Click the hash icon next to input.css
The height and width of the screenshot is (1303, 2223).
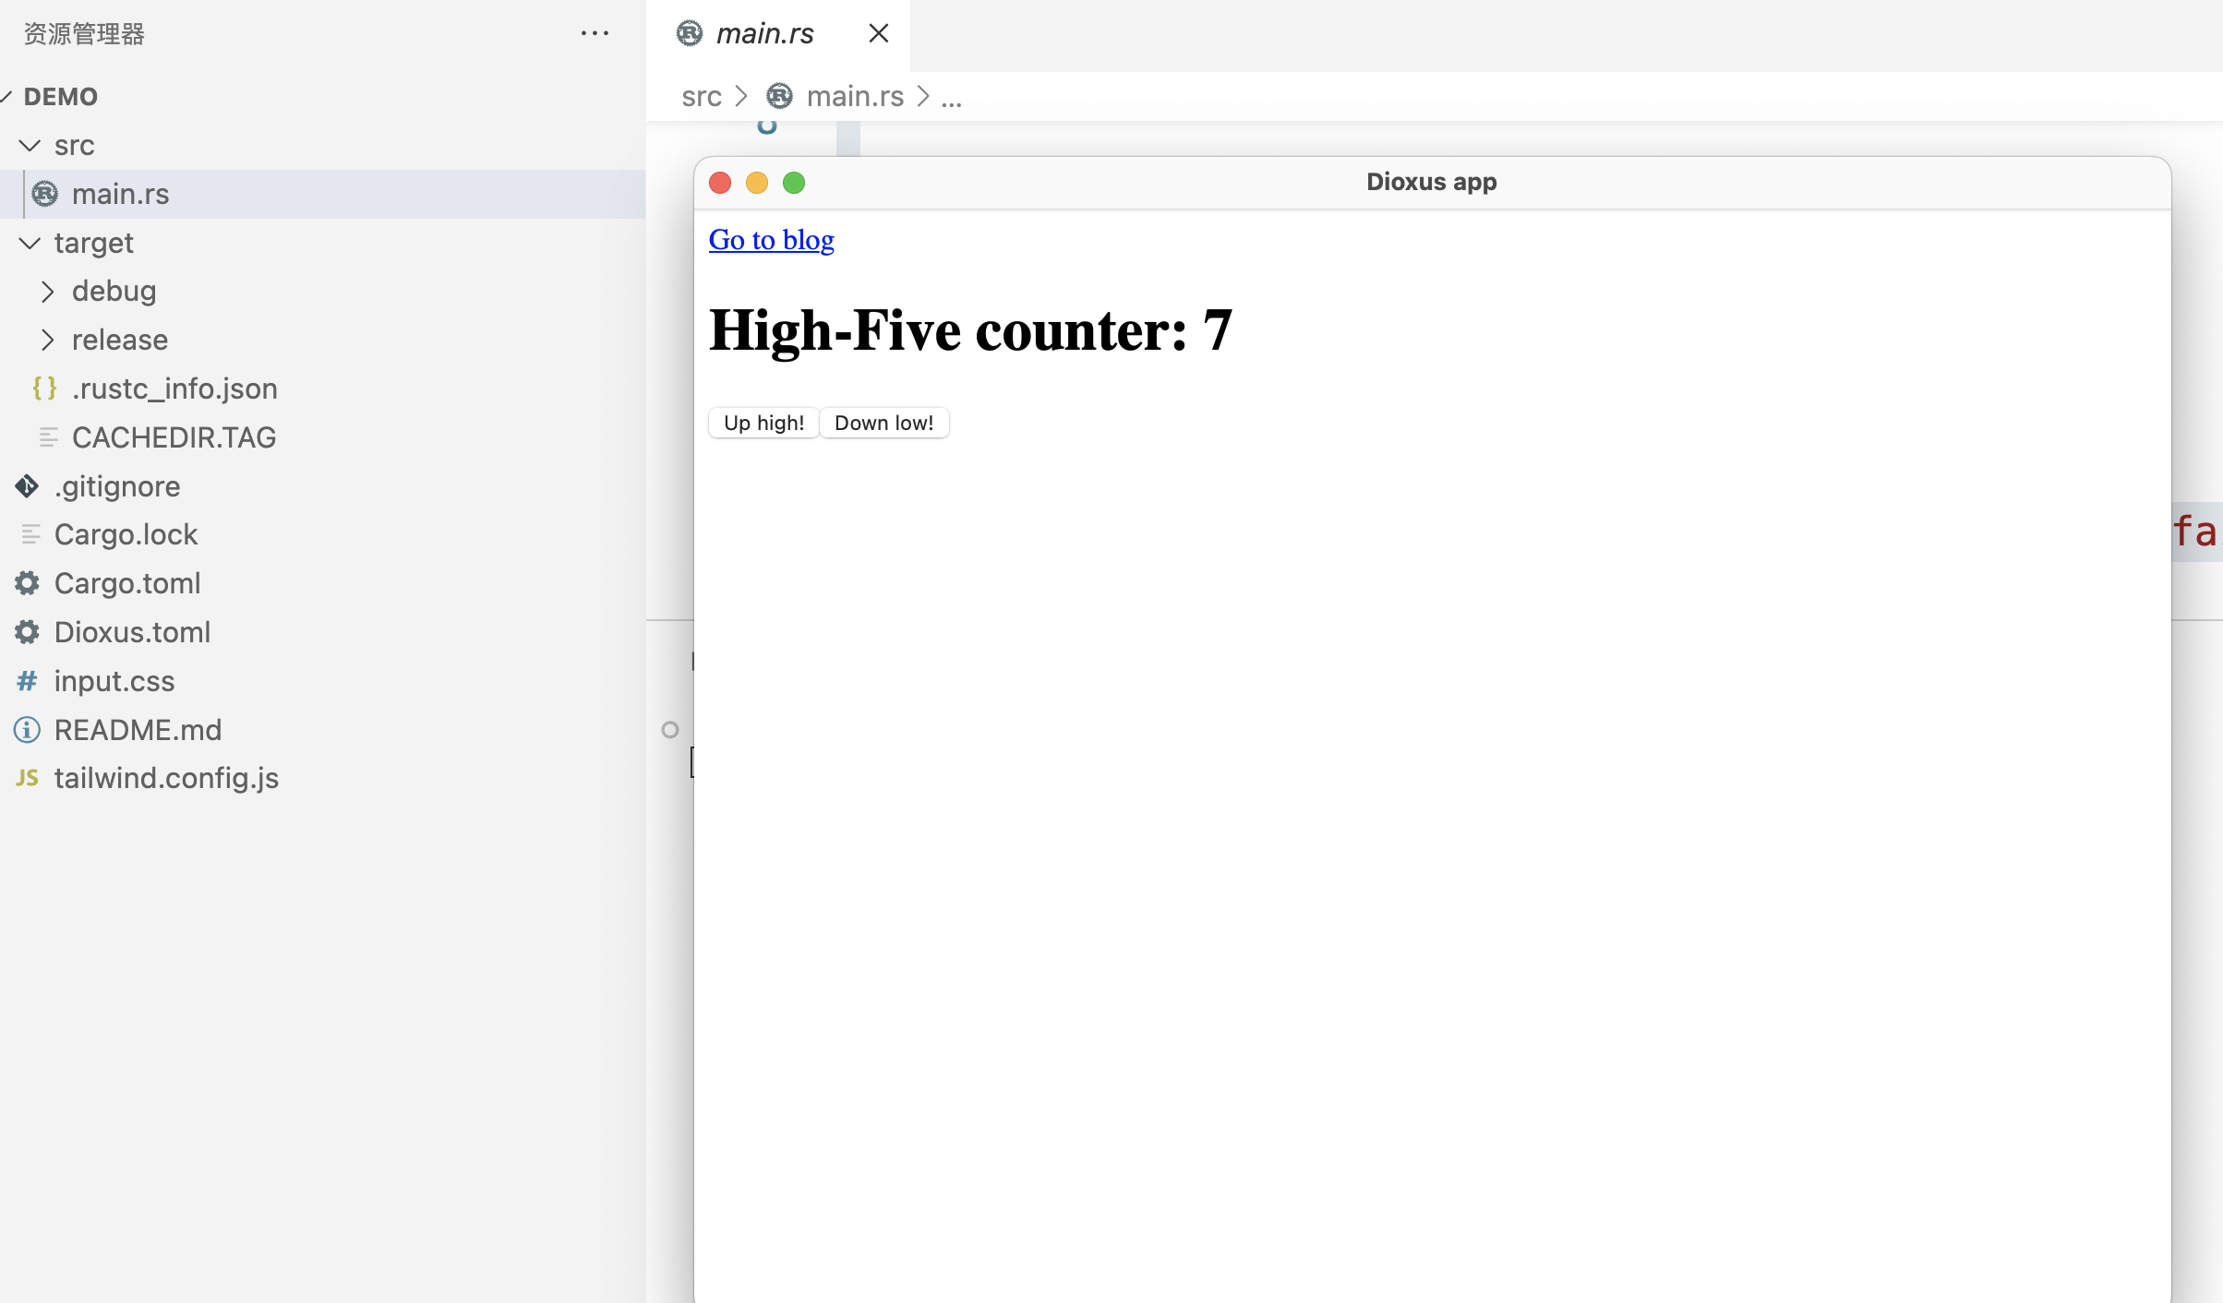coord(27,681)
